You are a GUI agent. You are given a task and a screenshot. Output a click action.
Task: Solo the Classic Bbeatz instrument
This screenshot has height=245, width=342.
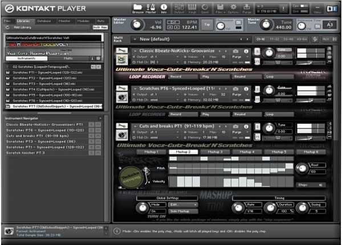point(258,51)
